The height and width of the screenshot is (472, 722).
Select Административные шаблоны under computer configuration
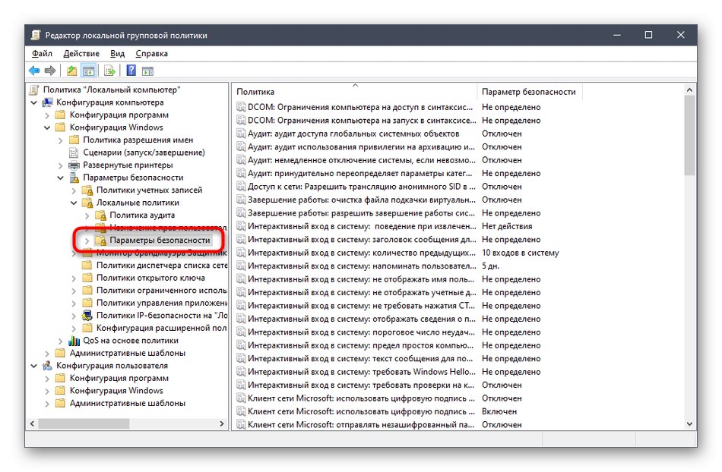[x=128, y=353]
